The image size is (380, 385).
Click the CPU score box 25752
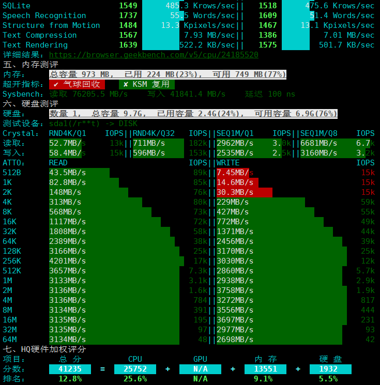(x=135, y=369)
